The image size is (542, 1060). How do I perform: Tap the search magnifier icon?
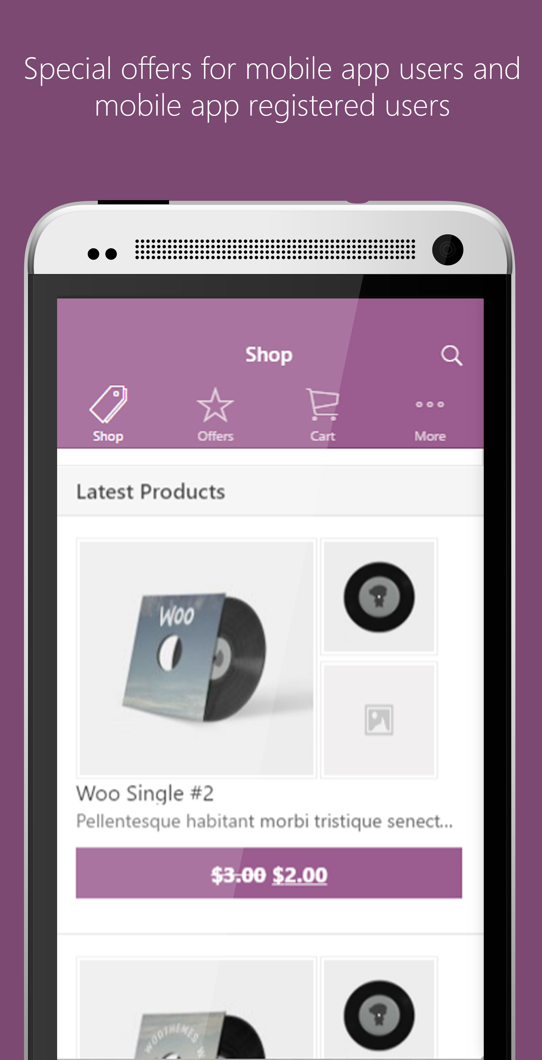[452, 355]
